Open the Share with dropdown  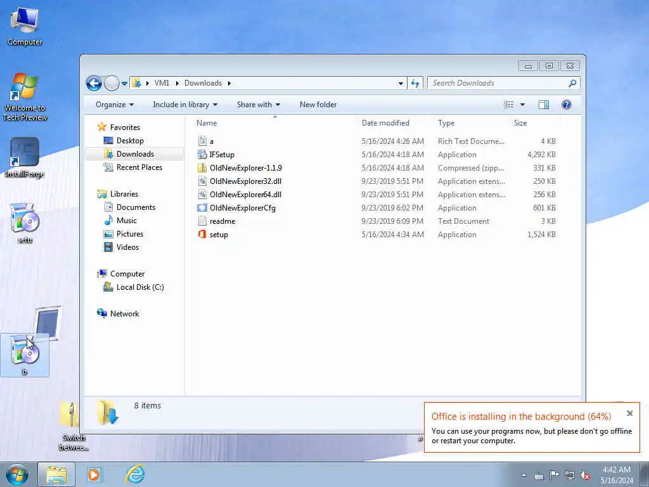click(x=259, y=105)
